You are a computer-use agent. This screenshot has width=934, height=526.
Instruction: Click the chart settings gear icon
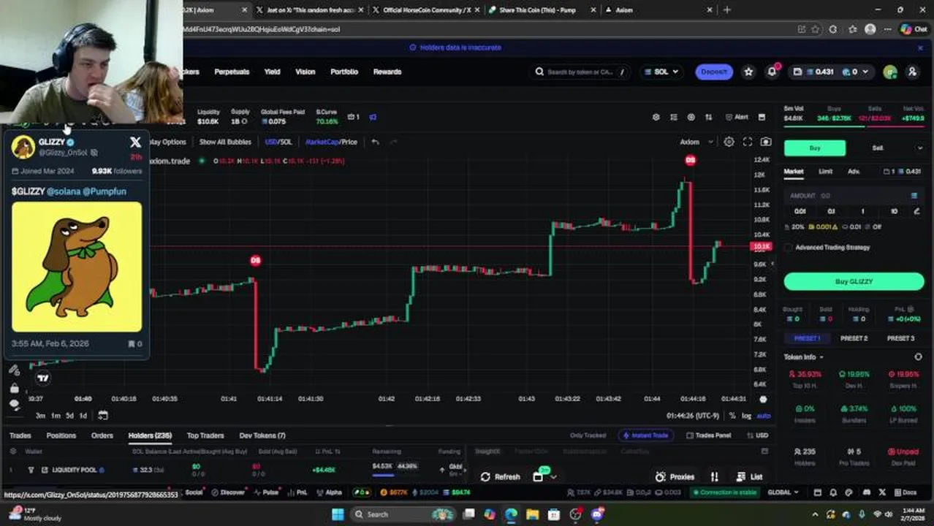[729, 142]
